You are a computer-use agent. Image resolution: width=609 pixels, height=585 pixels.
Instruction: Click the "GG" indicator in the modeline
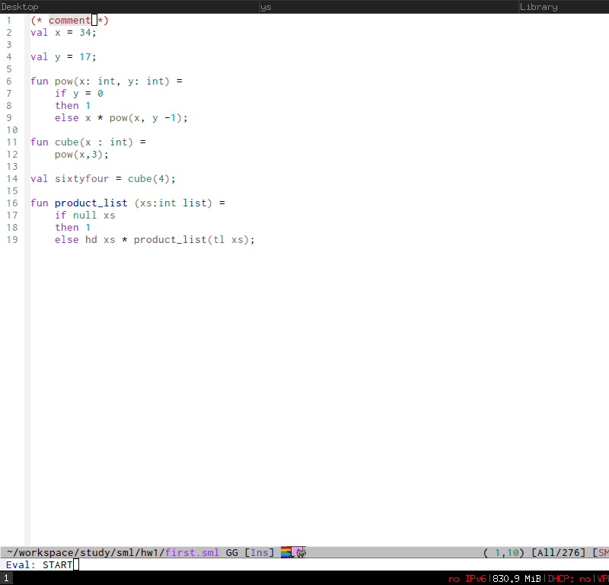232,552
